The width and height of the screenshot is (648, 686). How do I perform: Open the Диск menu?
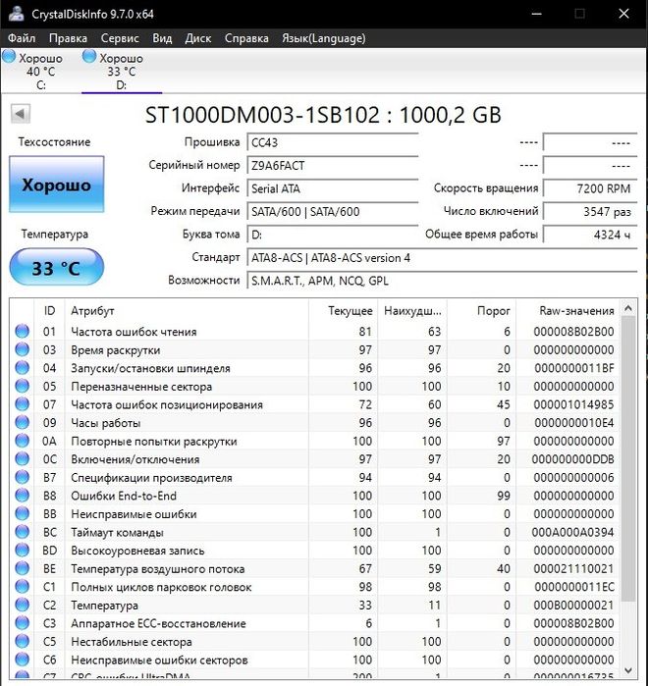coord(197,38)
